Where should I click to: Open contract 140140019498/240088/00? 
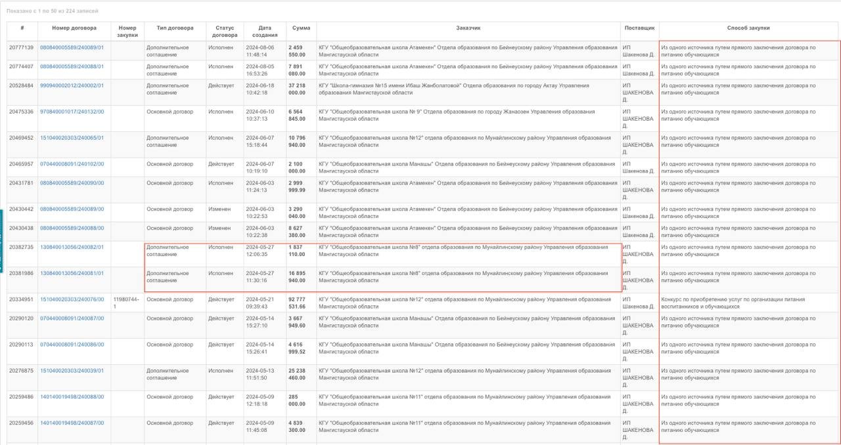pyautogui.click(x=72, y=397)
